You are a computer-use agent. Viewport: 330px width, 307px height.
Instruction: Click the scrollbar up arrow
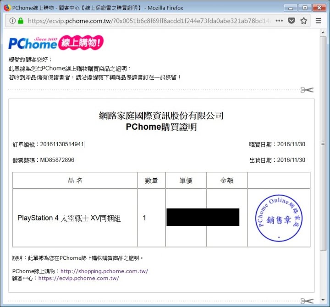pyautogui.click(x=323, y=33)
